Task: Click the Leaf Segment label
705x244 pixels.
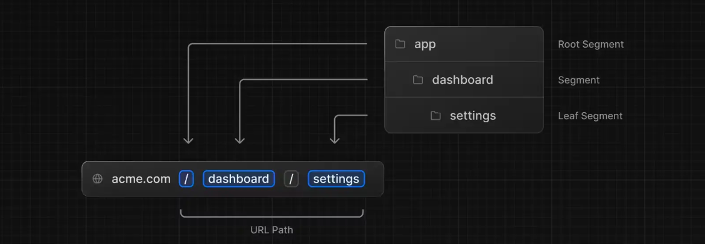Action: click(590, 116)
